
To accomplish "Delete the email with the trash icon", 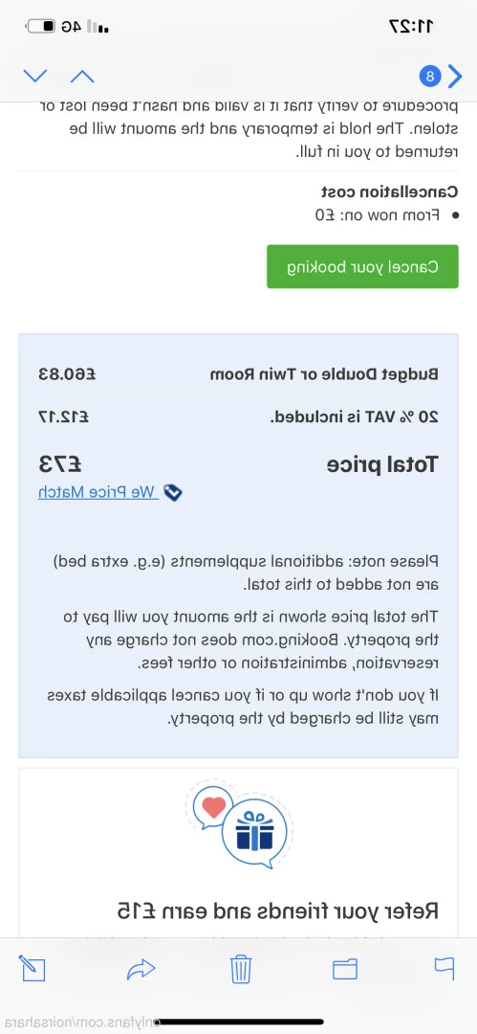I will coord(241,969).
